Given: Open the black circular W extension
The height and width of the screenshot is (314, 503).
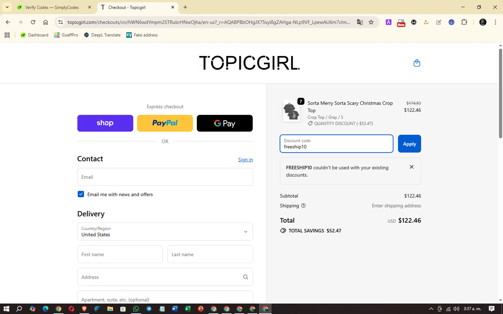Looking at the screenshot, I should [414, 22].
